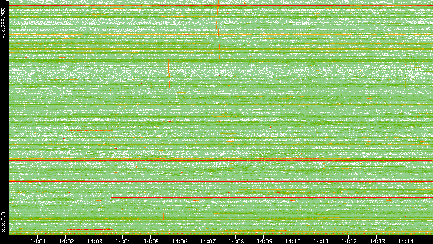
Task: Click the 14:12 time axis label
Action: point(349,241)
